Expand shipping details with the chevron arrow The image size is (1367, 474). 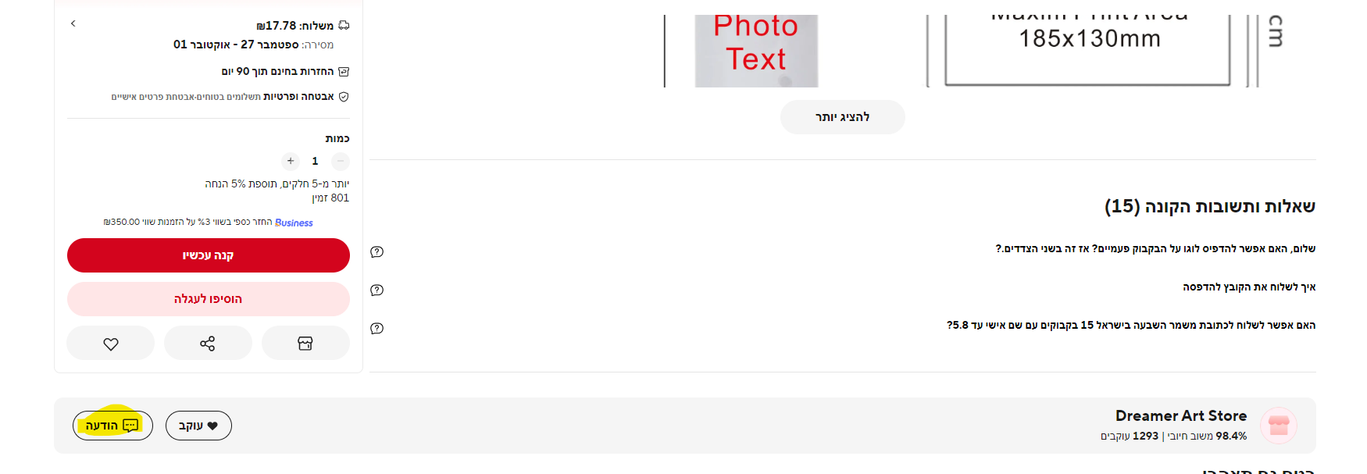coord(73,23)
